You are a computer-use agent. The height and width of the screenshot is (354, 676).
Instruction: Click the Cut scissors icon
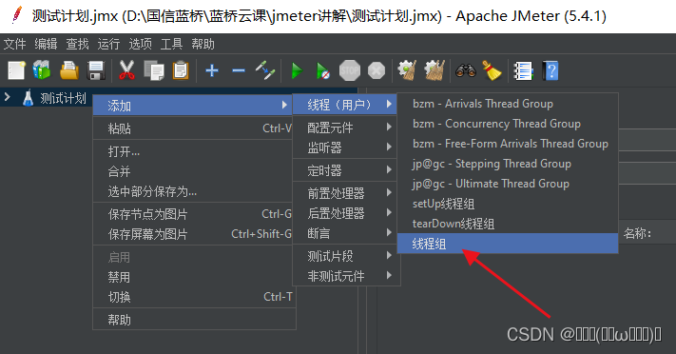(126, 70)
